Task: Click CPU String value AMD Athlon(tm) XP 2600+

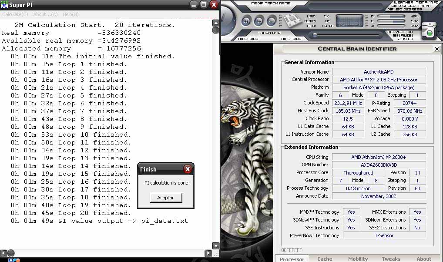Action: click(x=379, y=157)
